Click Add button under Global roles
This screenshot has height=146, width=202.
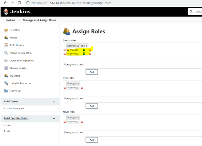92,72
